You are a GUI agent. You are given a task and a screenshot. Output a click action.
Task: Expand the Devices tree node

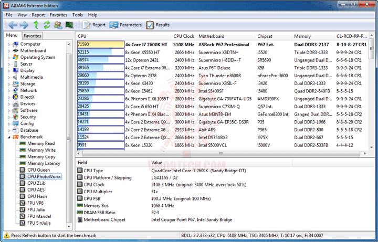click(x=9, y=104)
